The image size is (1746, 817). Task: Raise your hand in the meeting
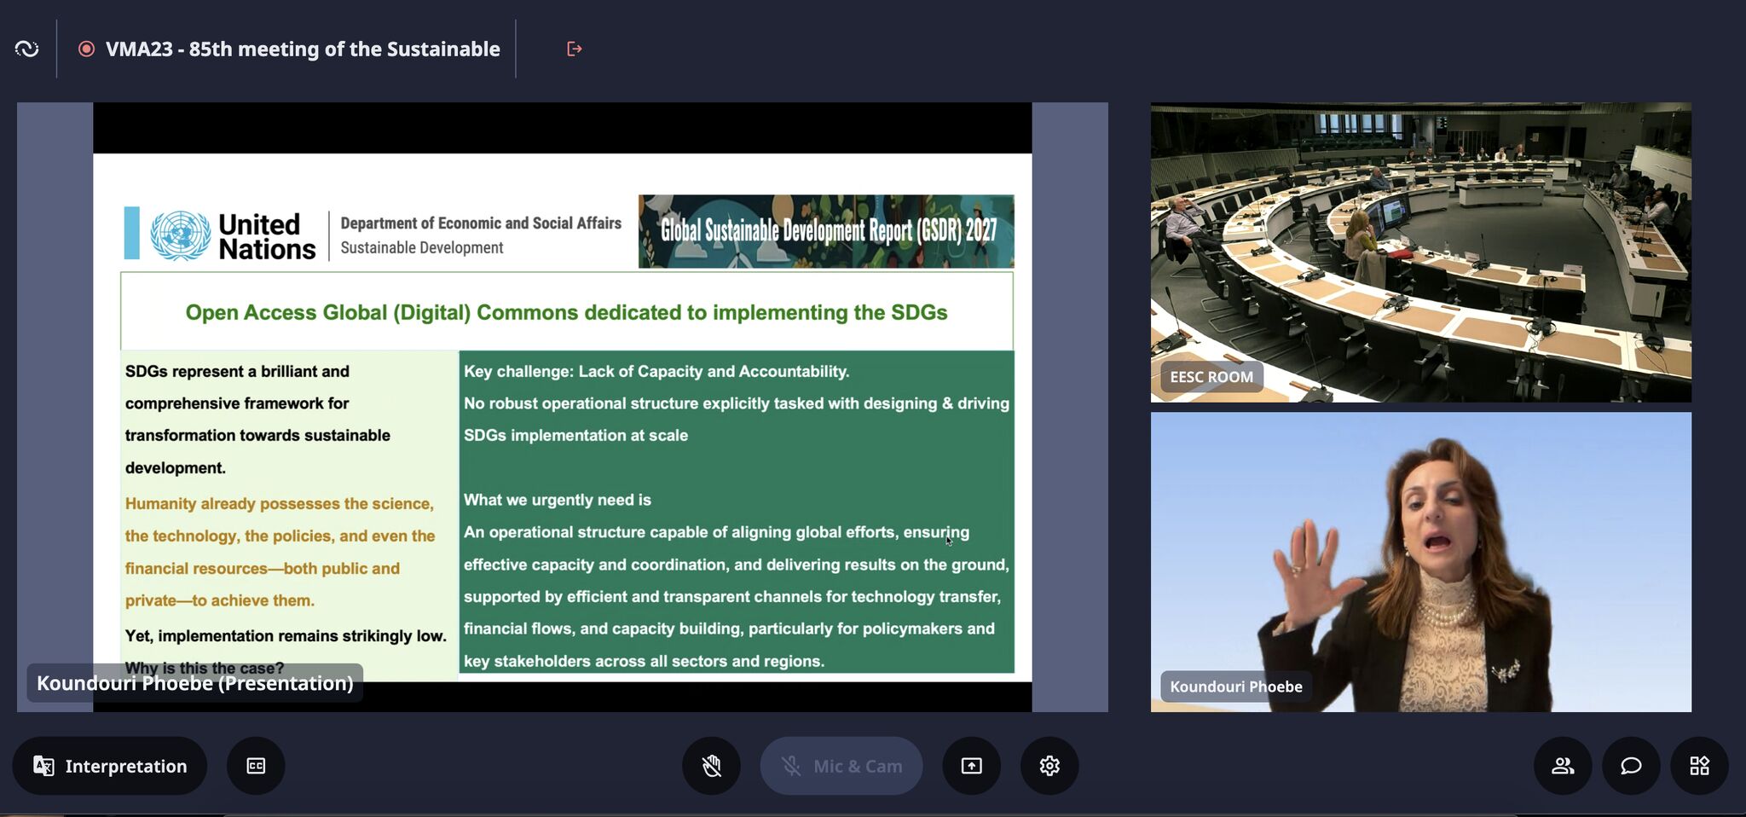[711, 766]
